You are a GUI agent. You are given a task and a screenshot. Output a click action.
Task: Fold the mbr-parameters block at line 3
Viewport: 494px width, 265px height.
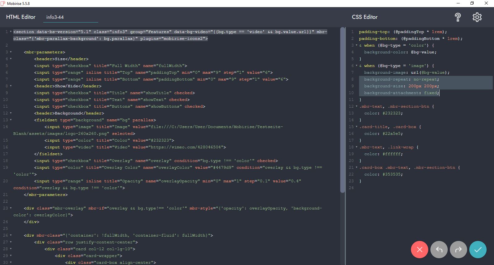11,52
